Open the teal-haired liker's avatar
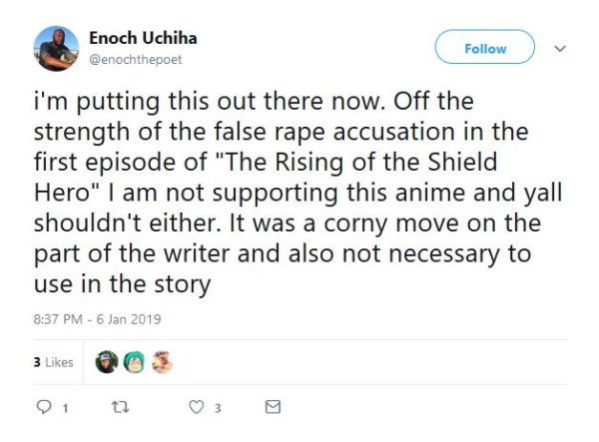This screenshot has height=442, width=599. coord(133,362)
